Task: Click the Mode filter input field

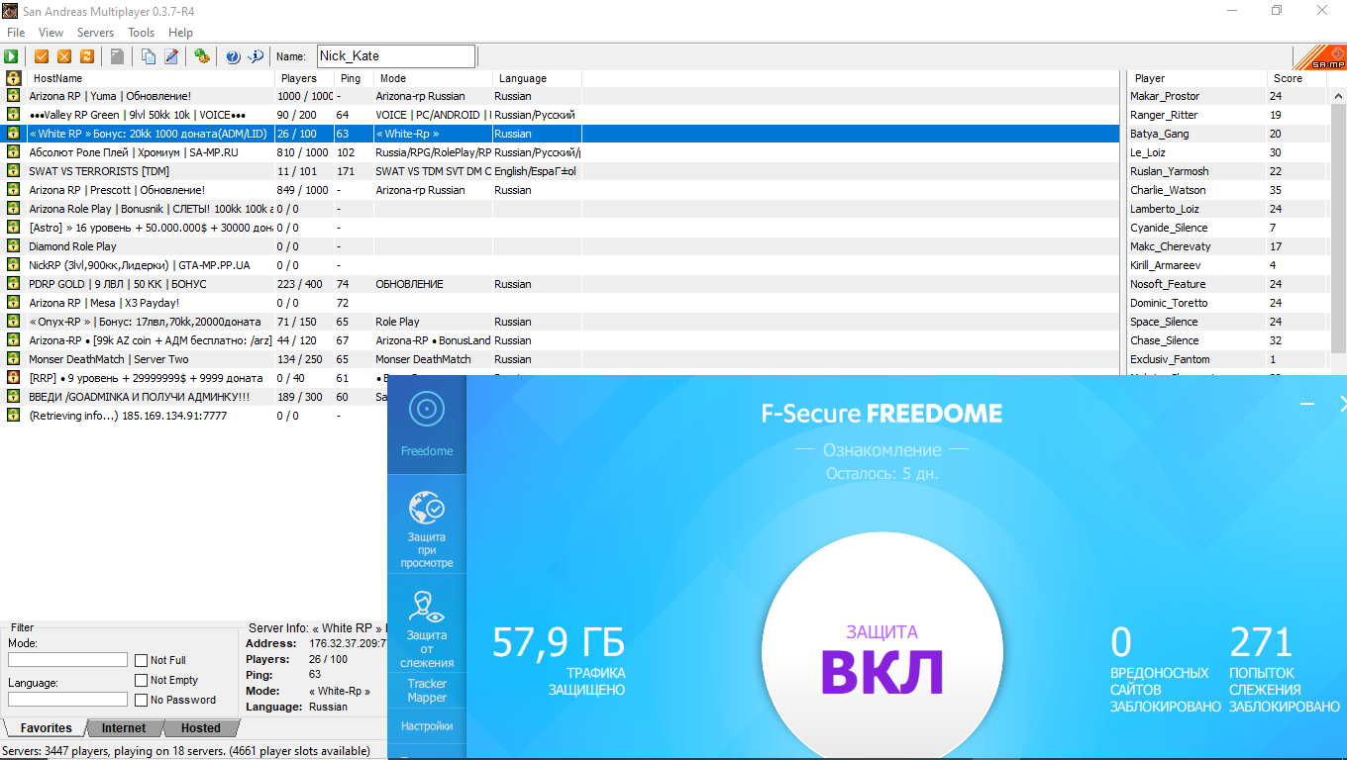Action: pos(67,660)
